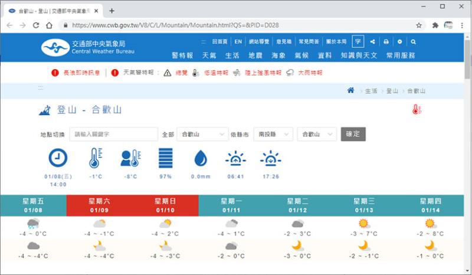Go to browser home page
Image resolution: width=472 pixels, height=275 pixels.
coord(49,25)
